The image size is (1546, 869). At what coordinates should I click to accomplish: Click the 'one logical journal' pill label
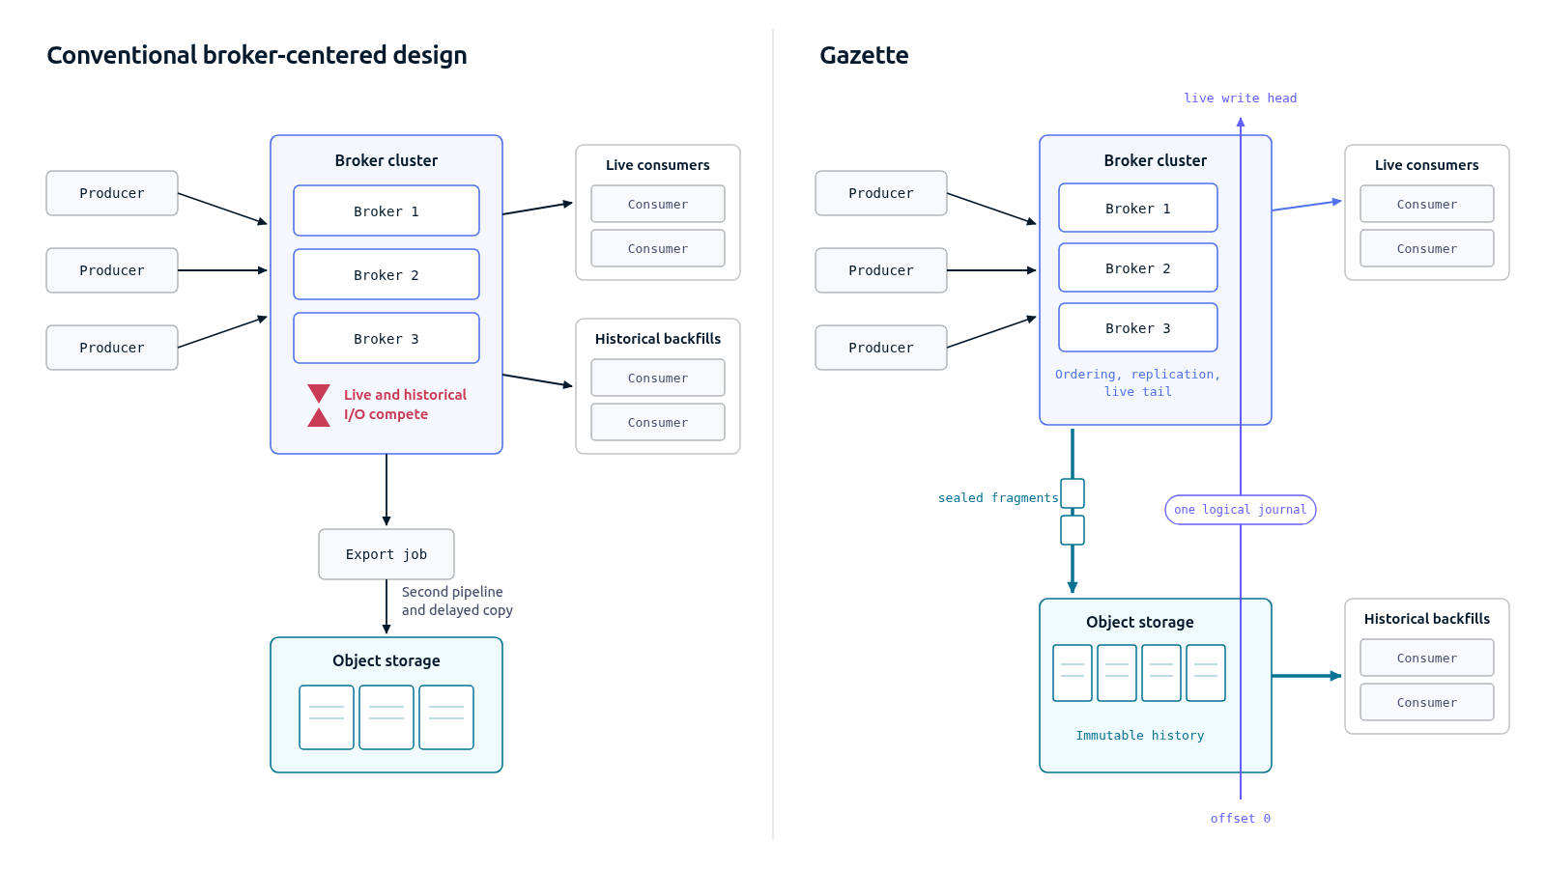click(x=1241, y=510)
